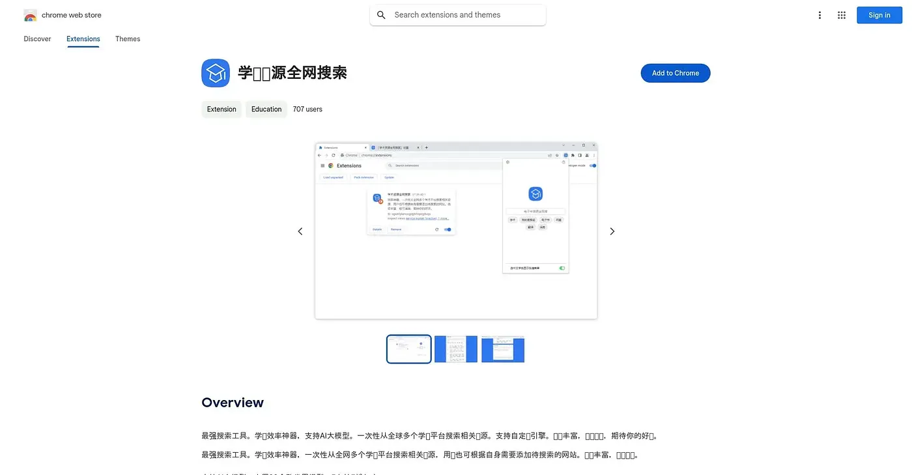The height and width of the screenshot is (475, 912).
Task: Click the Overview heading
Action: 233,403
